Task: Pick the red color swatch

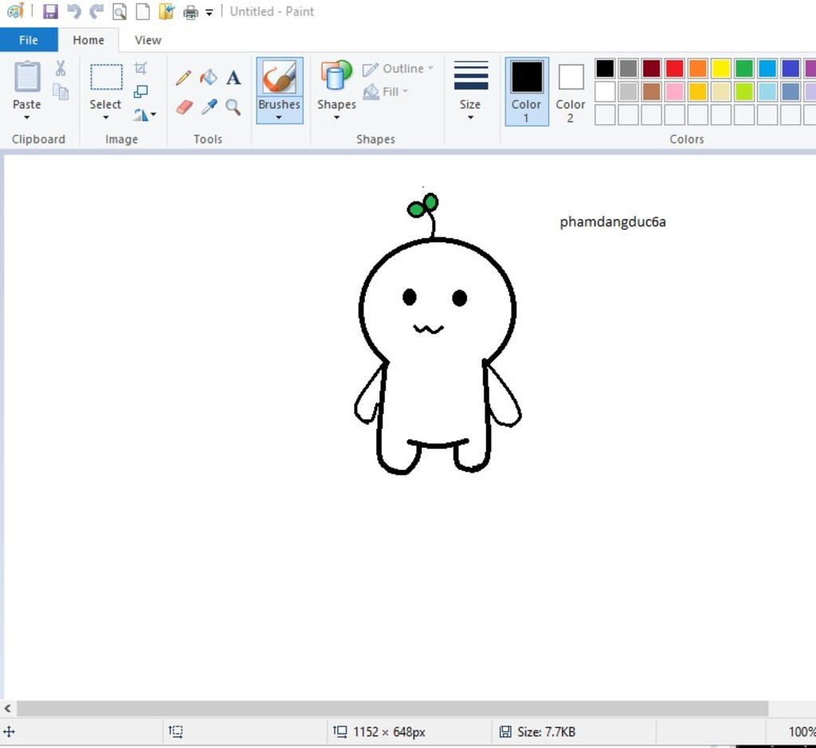Action: click(674, 69)
